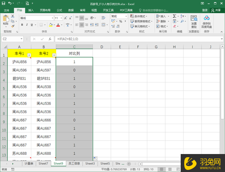Click the 格式 format cells button
225x172 pixels.
[x=162, y=26]
